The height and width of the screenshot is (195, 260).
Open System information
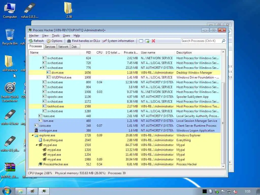click(x=118, y=41)
